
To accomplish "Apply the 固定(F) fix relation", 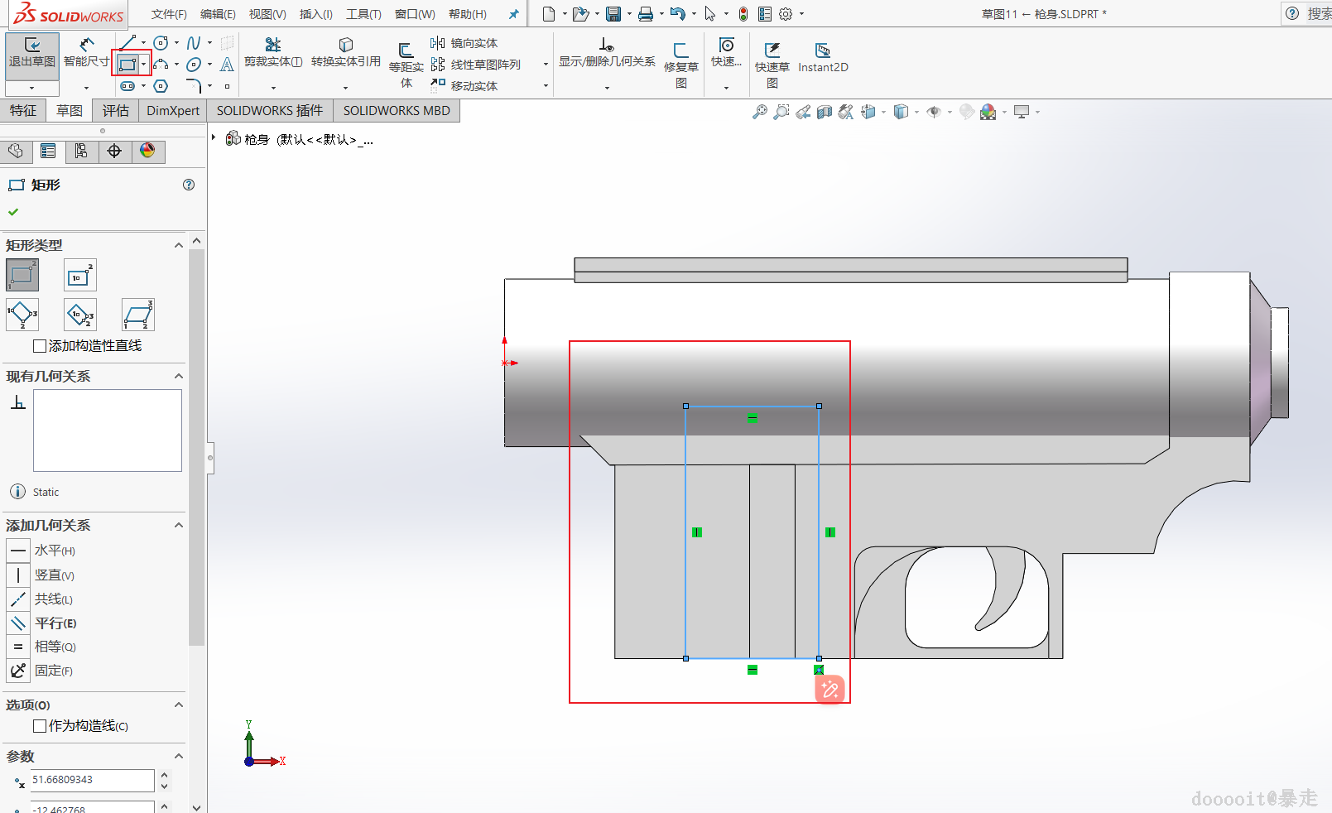I will click(53, 671).
